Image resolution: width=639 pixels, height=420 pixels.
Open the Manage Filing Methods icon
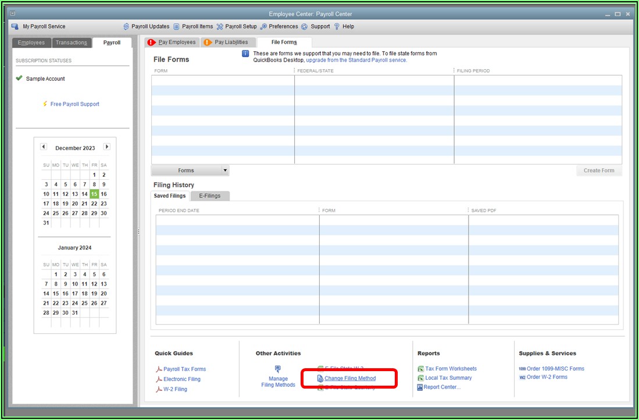tap(278, 369)
